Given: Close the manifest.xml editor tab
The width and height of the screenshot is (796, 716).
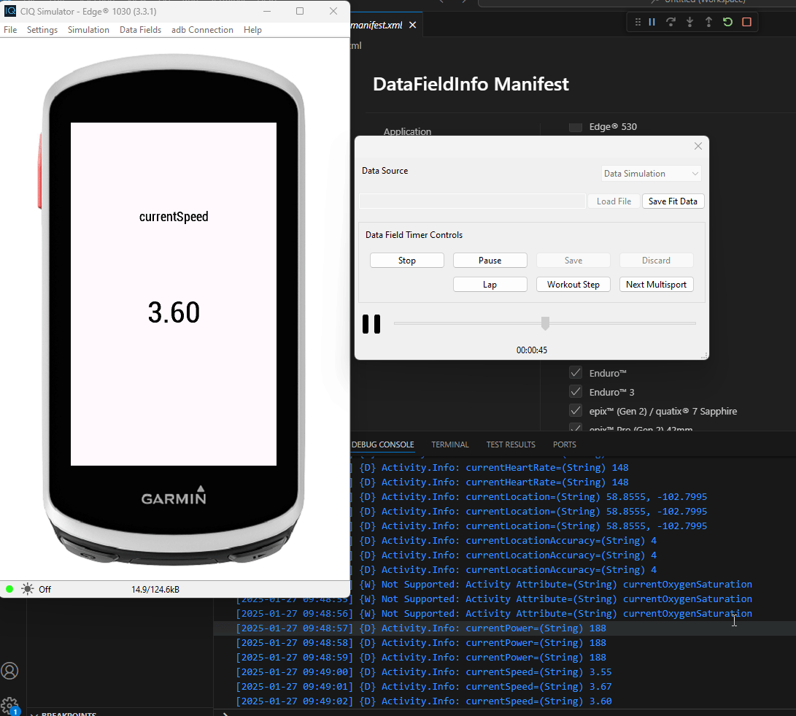Looking at the screenshot, I should pyautogui.click(x=413, y=25).
